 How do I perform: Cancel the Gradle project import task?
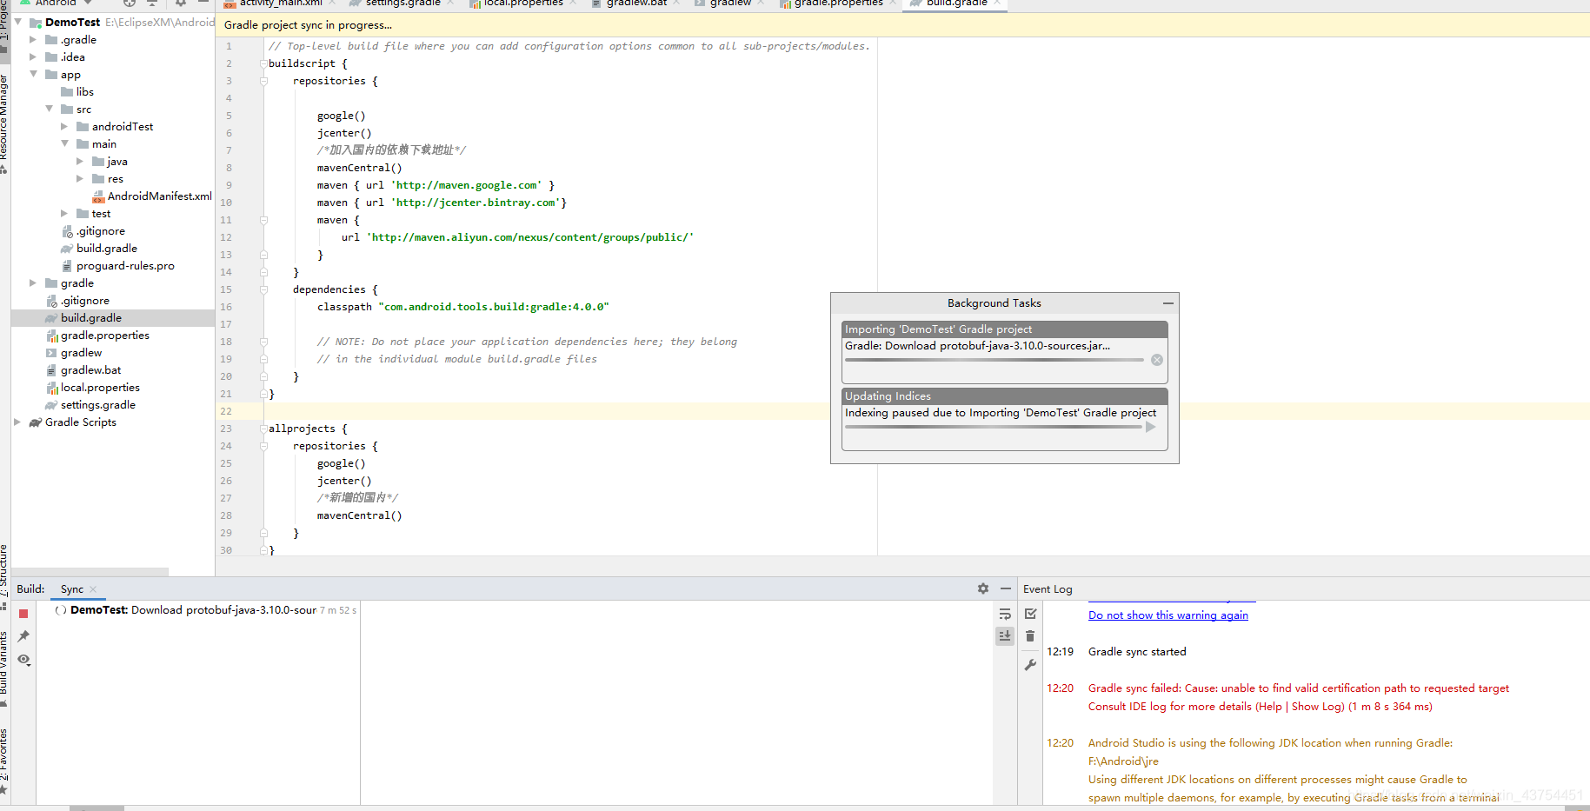coord(1157,360)
